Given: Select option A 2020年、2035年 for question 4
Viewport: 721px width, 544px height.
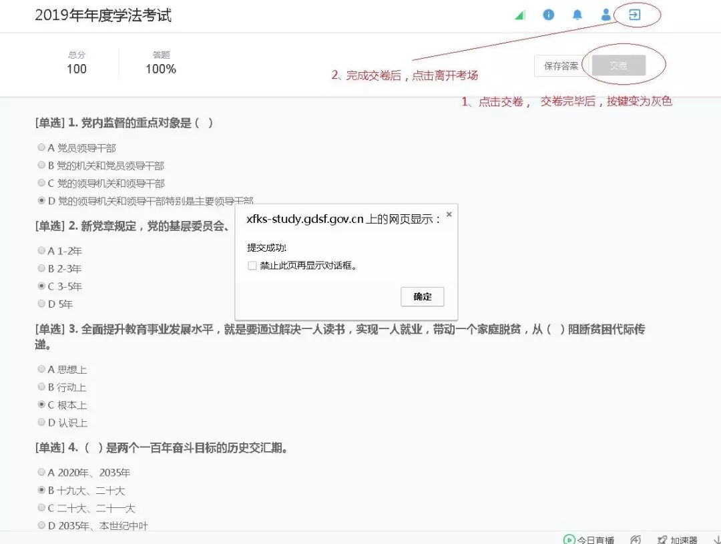Looking at the screenshot, I should tap(41, 472).
